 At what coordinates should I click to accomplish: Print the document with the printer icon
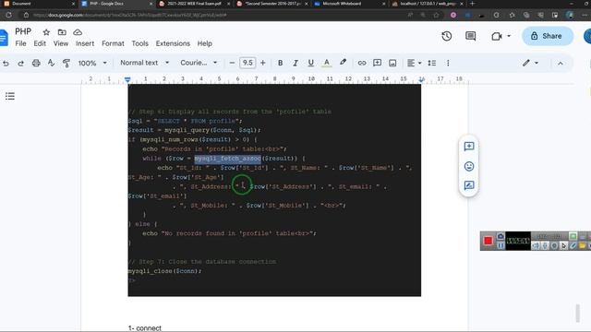(36, 63)
